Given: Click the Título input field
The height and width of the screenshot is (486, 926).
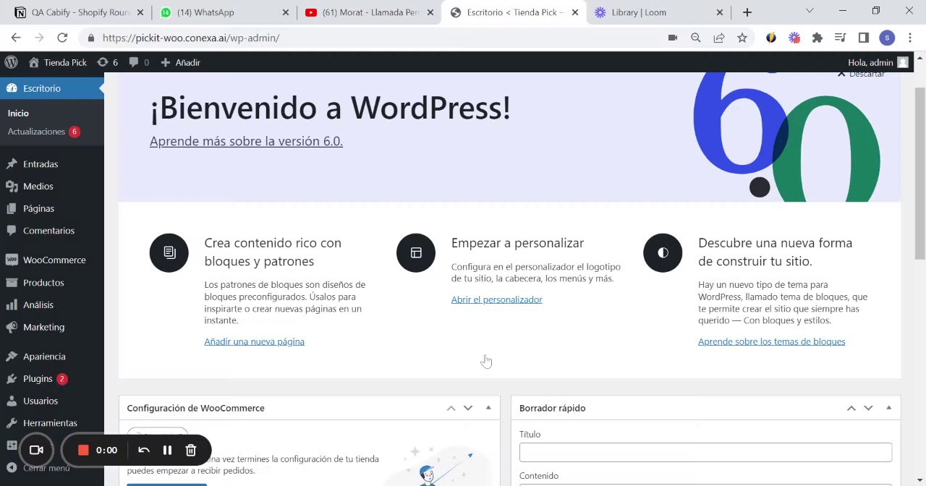Looking at the screenshot, I should [705, 452].
